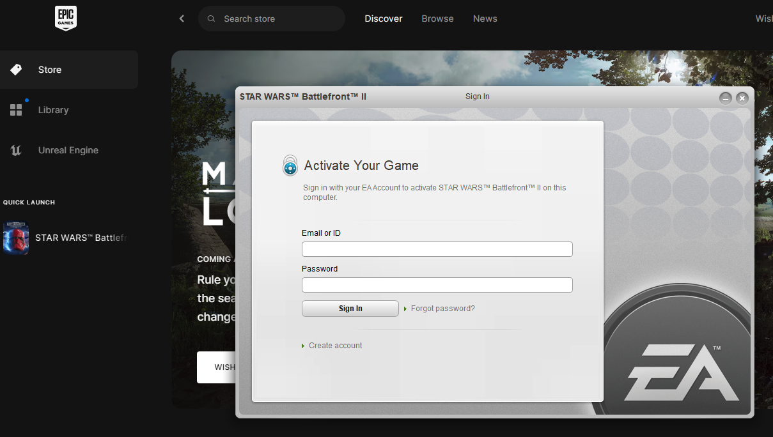Minimize the EA Sign In dialog
This screenshot has height=437, width=773.
(725, 98)
